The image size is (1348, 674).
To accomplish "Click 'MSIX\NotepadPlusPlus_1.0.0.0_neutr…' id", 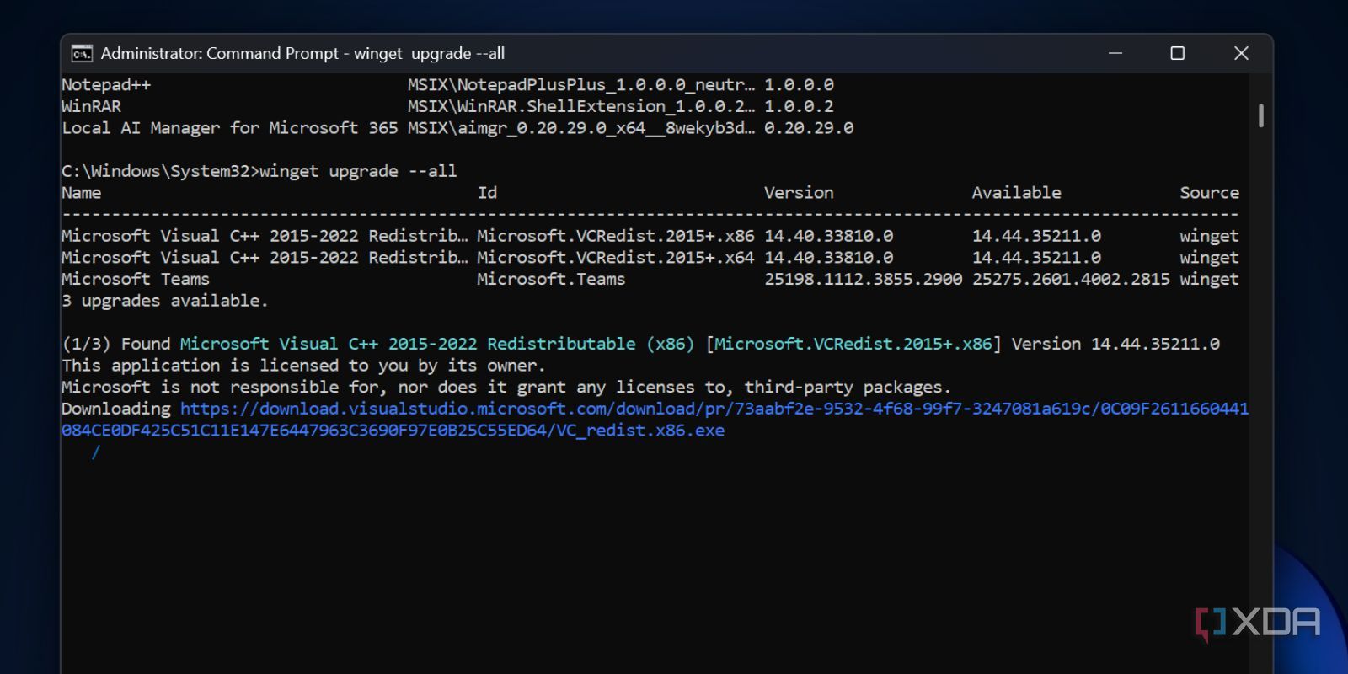I will pyautogui.click(x=581, y=85).
